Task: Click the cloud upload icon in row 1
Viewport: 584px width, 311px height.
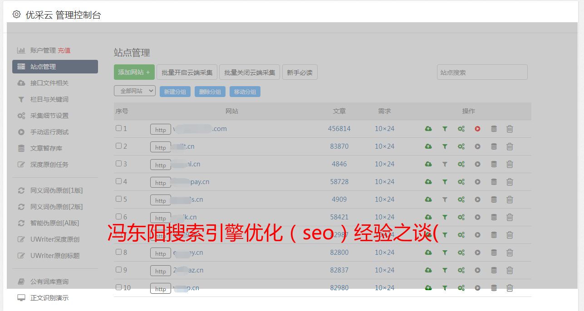Action: 428,129
